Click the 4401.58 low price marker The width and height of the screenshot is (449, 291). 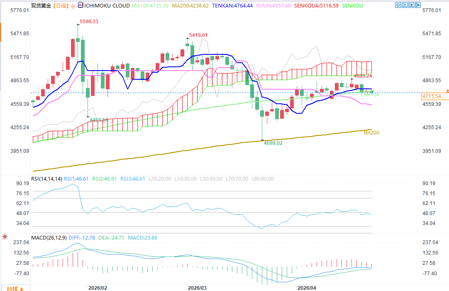[x=99, y=120]
